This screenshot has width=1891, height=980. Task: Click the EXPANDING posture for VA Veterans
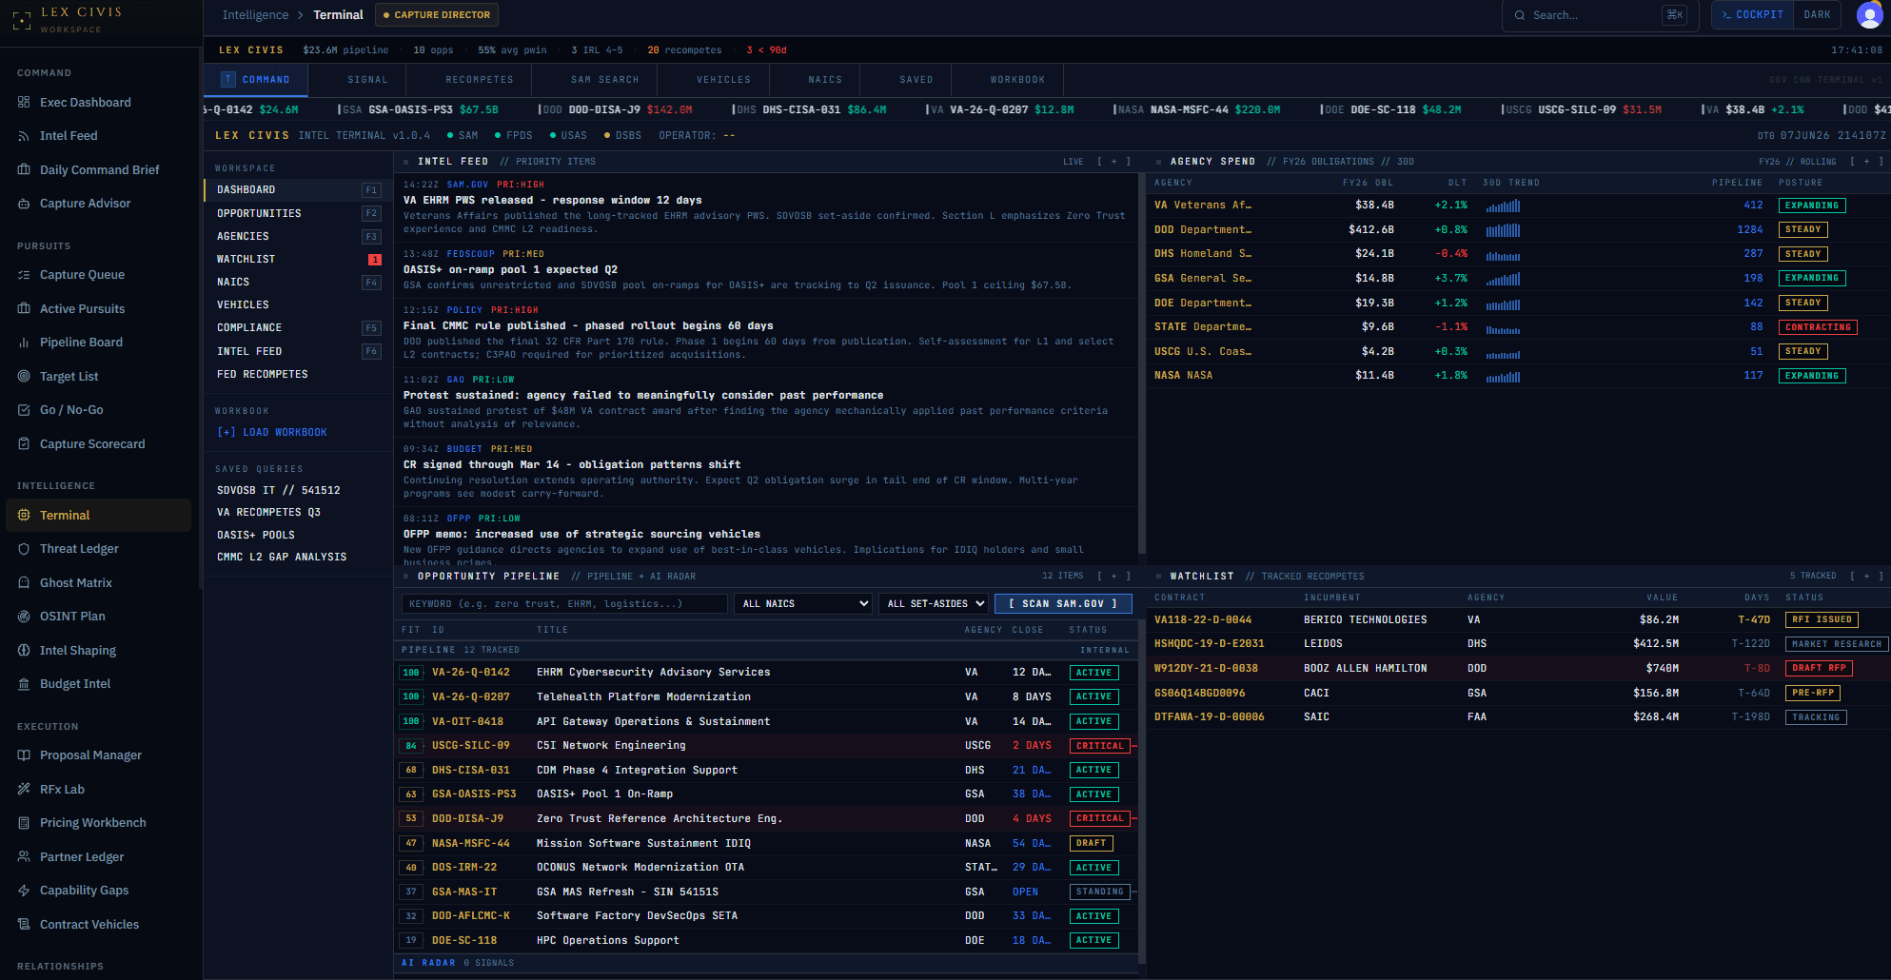pyautogui.click(x=1812, y=206)
